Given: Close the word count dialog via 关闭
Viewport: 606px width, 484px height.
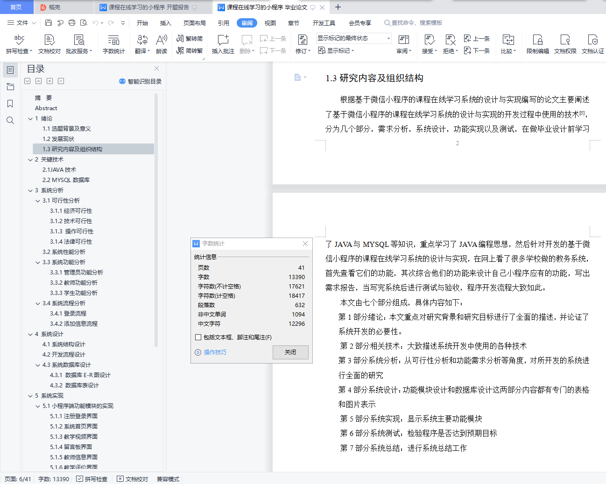Looking at the screenshot, I should (290, 352).
